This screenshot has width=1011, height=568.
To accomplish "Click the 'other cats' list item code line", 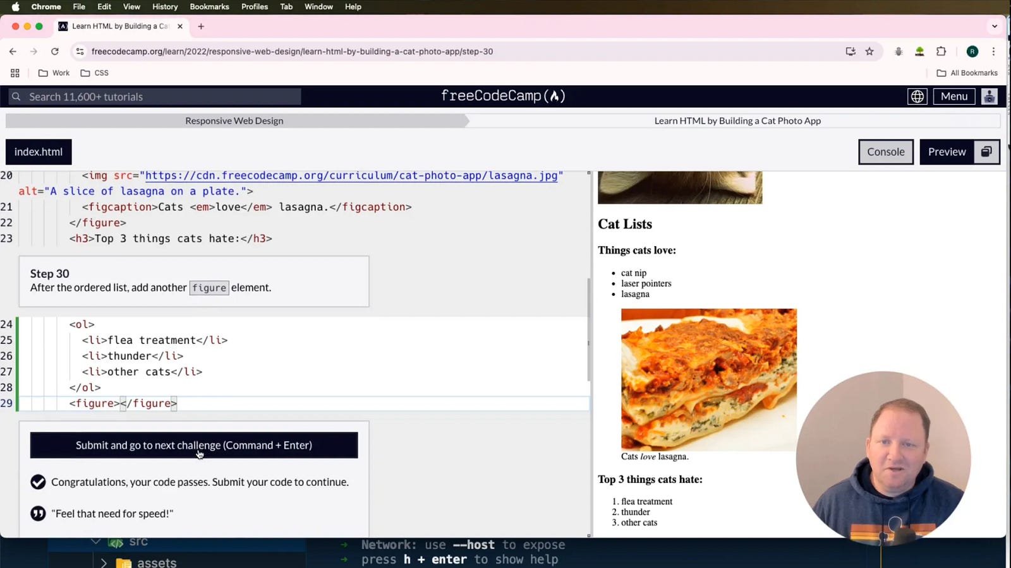I will (x=142, y=372).
